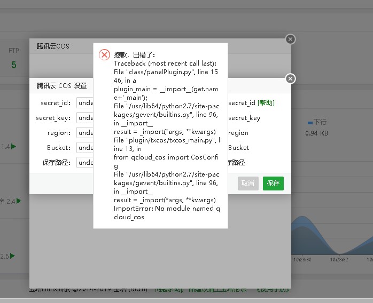The image size is (373, 303).
Task: Click the 10:23:30 time label on chart
Action: coord(302,260)
